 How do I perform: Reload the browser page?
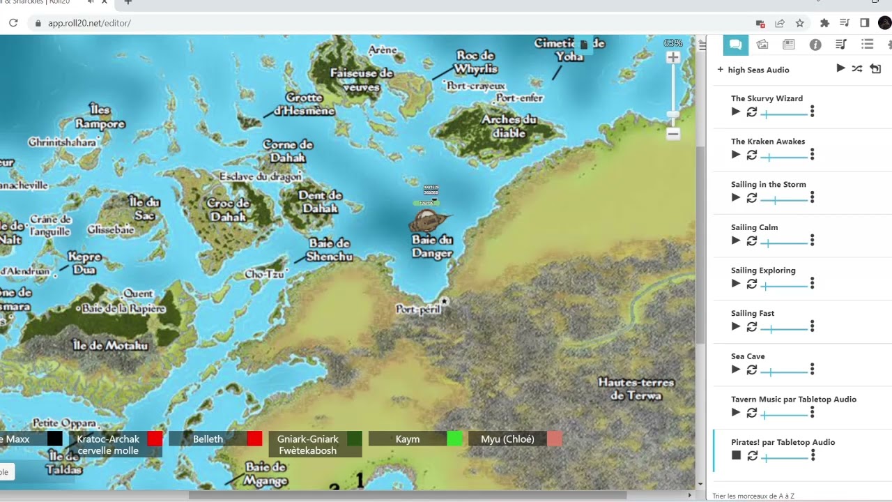[x=13, y=23]
